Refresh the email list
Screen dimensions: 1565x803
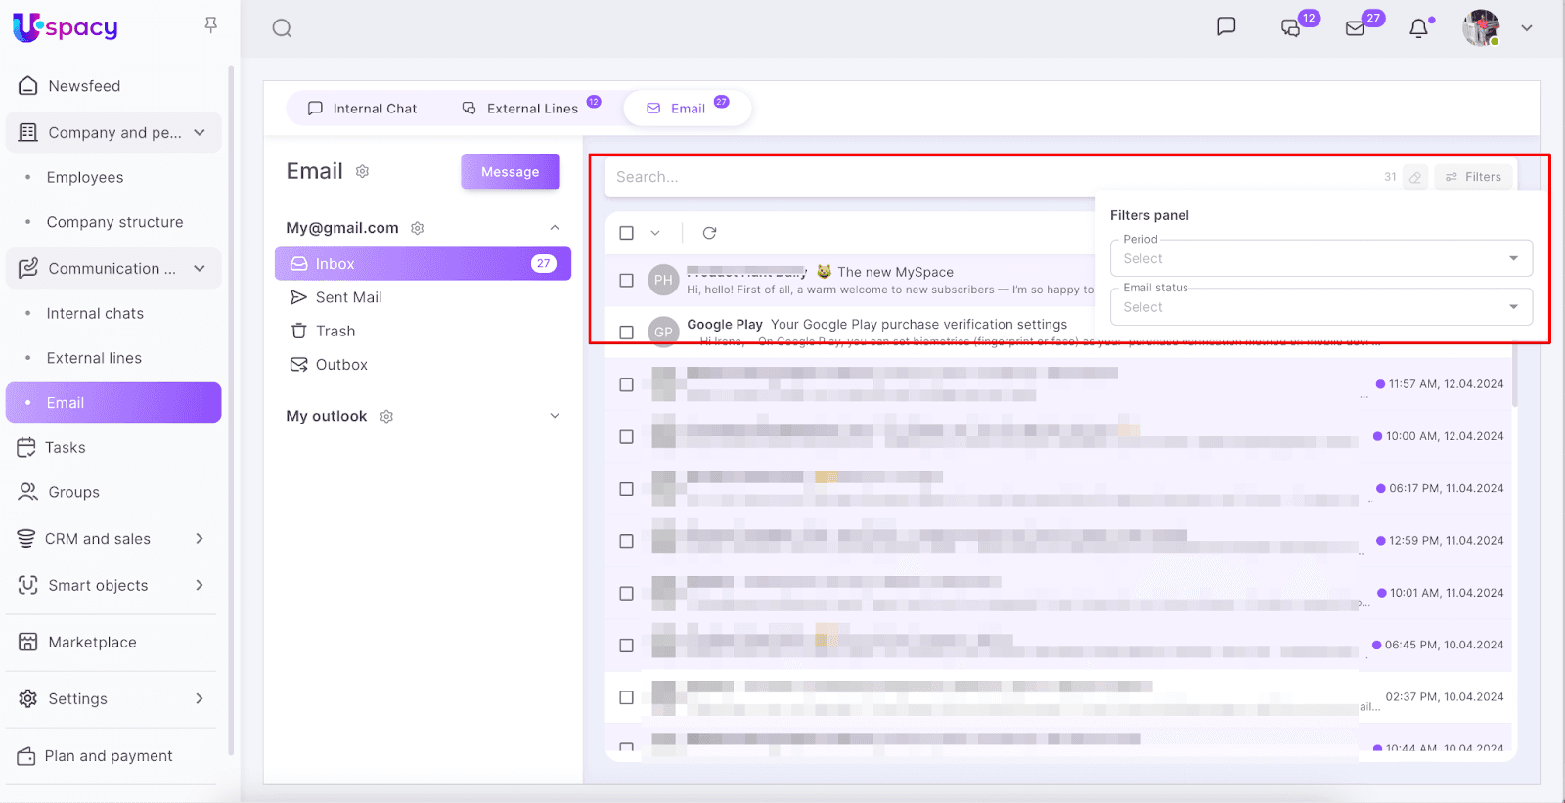709,233
